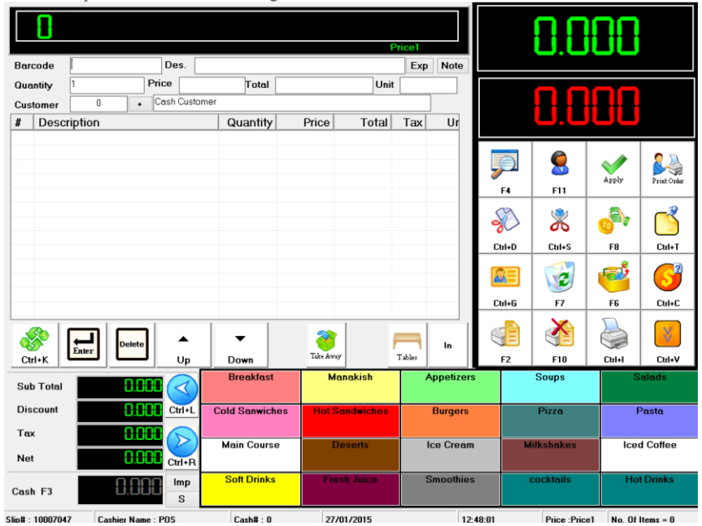The width and height of the screenshot is (702, 526).
Task: Click the Ctrl+C dollar coin icon
Action: click(x=668, y=283)
